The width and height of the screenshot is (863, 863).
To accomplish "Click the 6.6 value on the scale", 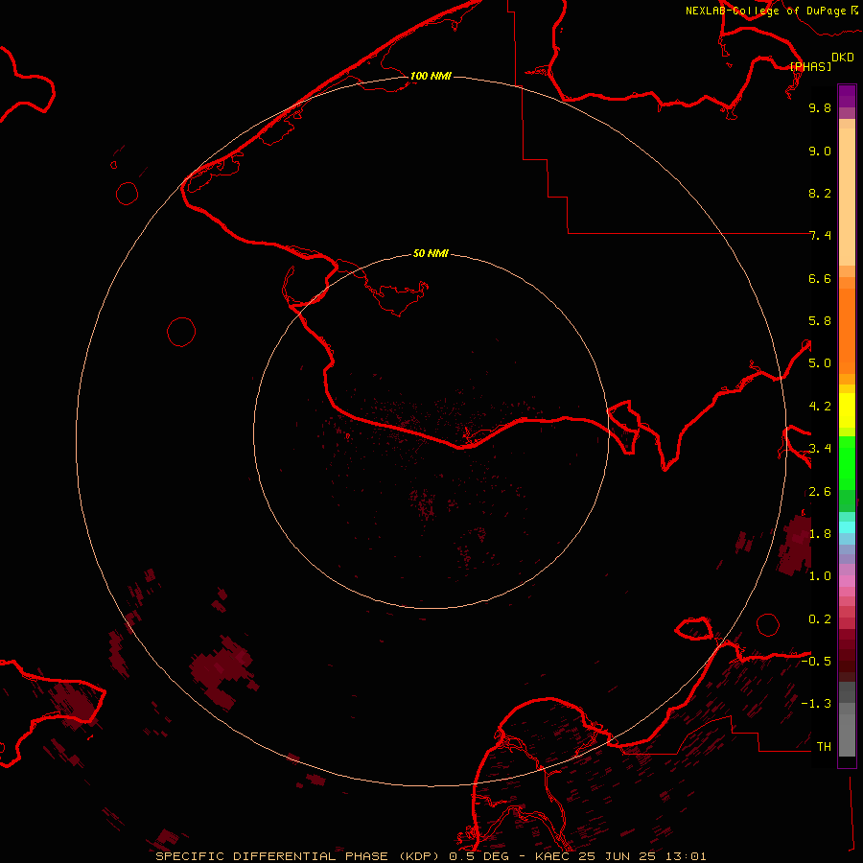I will [x=820, y=278].
